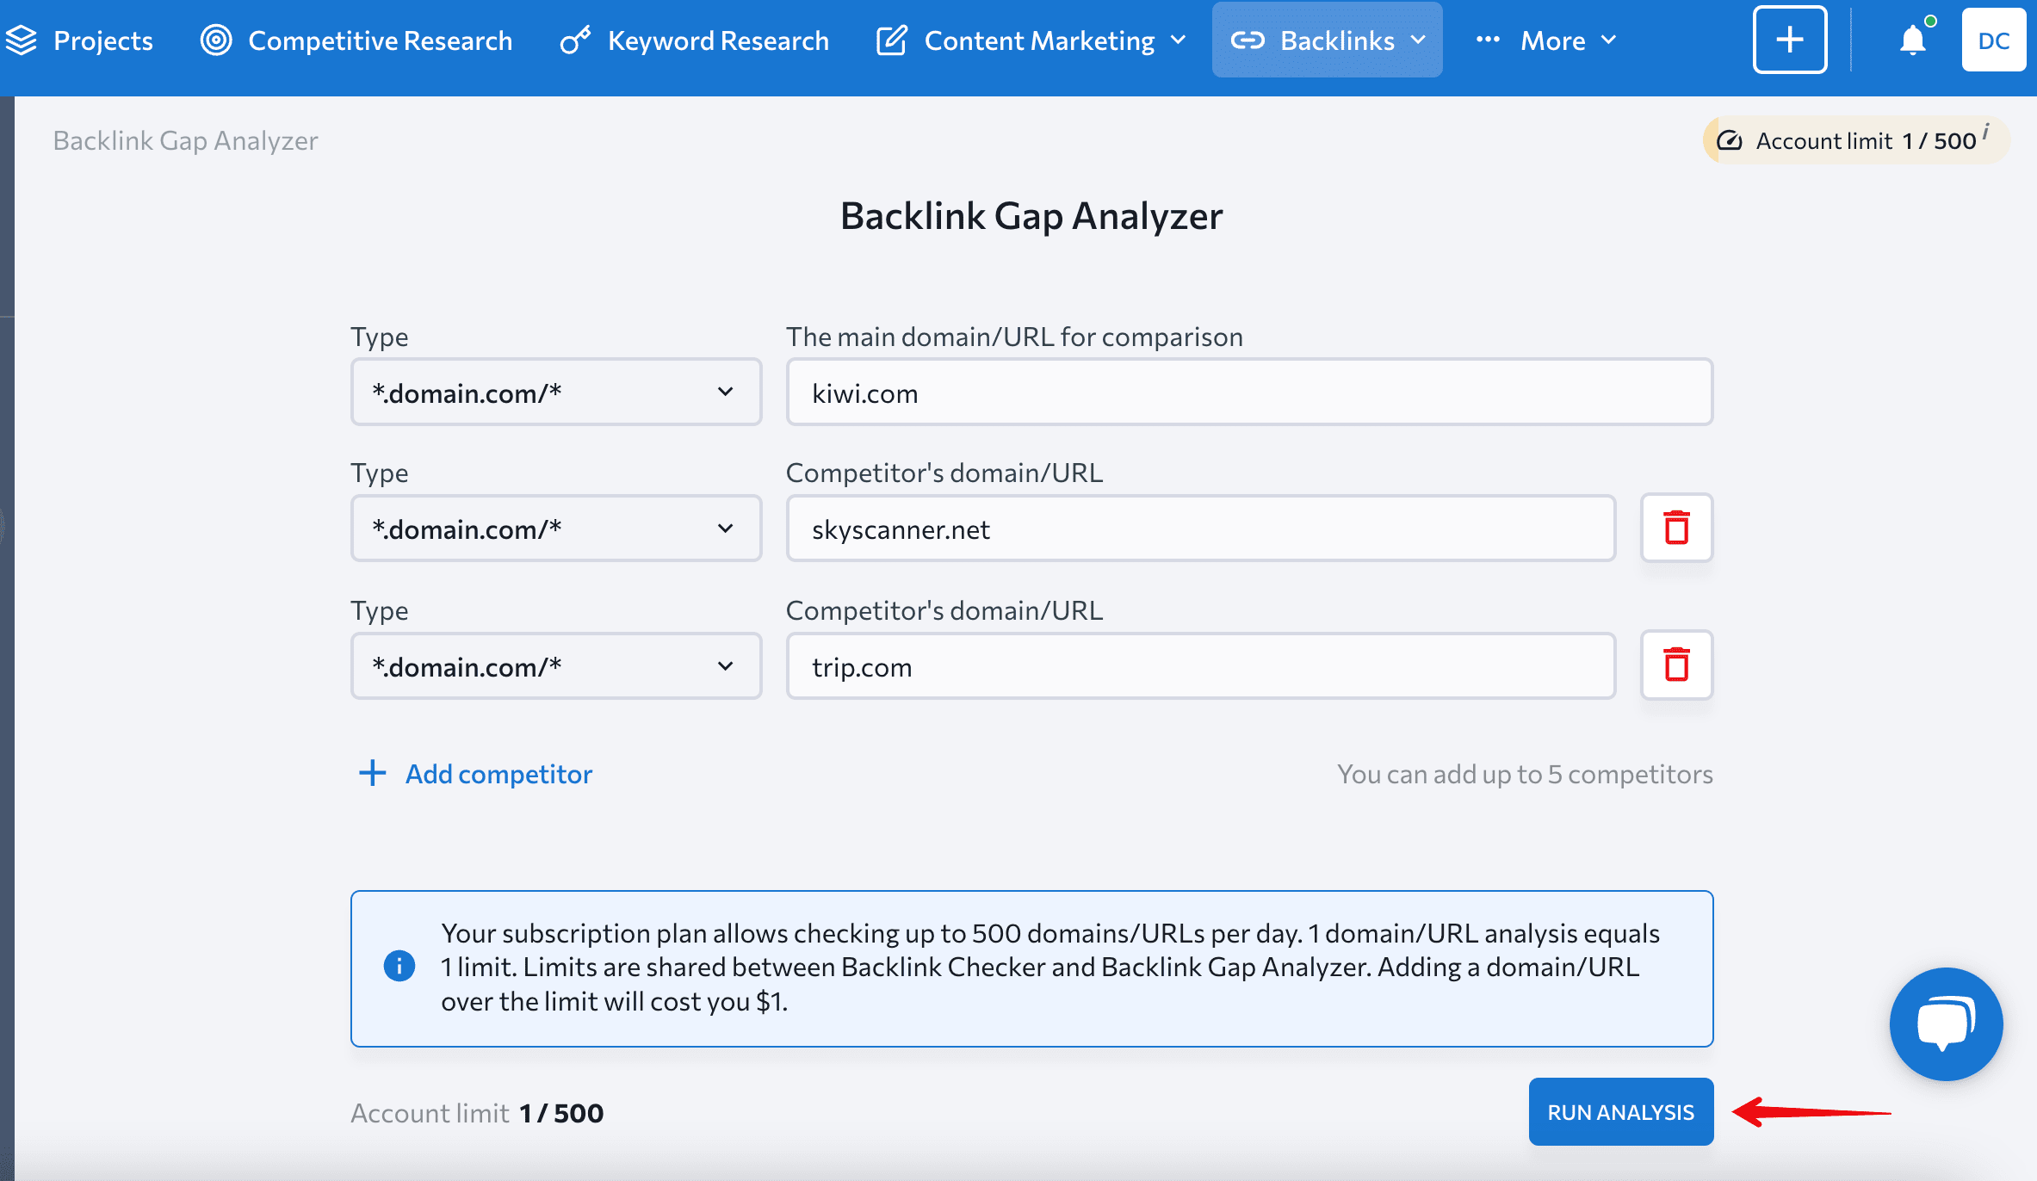Open the live chat widget
The image size is (2037, 1181).
[x=1946, y=1024]
